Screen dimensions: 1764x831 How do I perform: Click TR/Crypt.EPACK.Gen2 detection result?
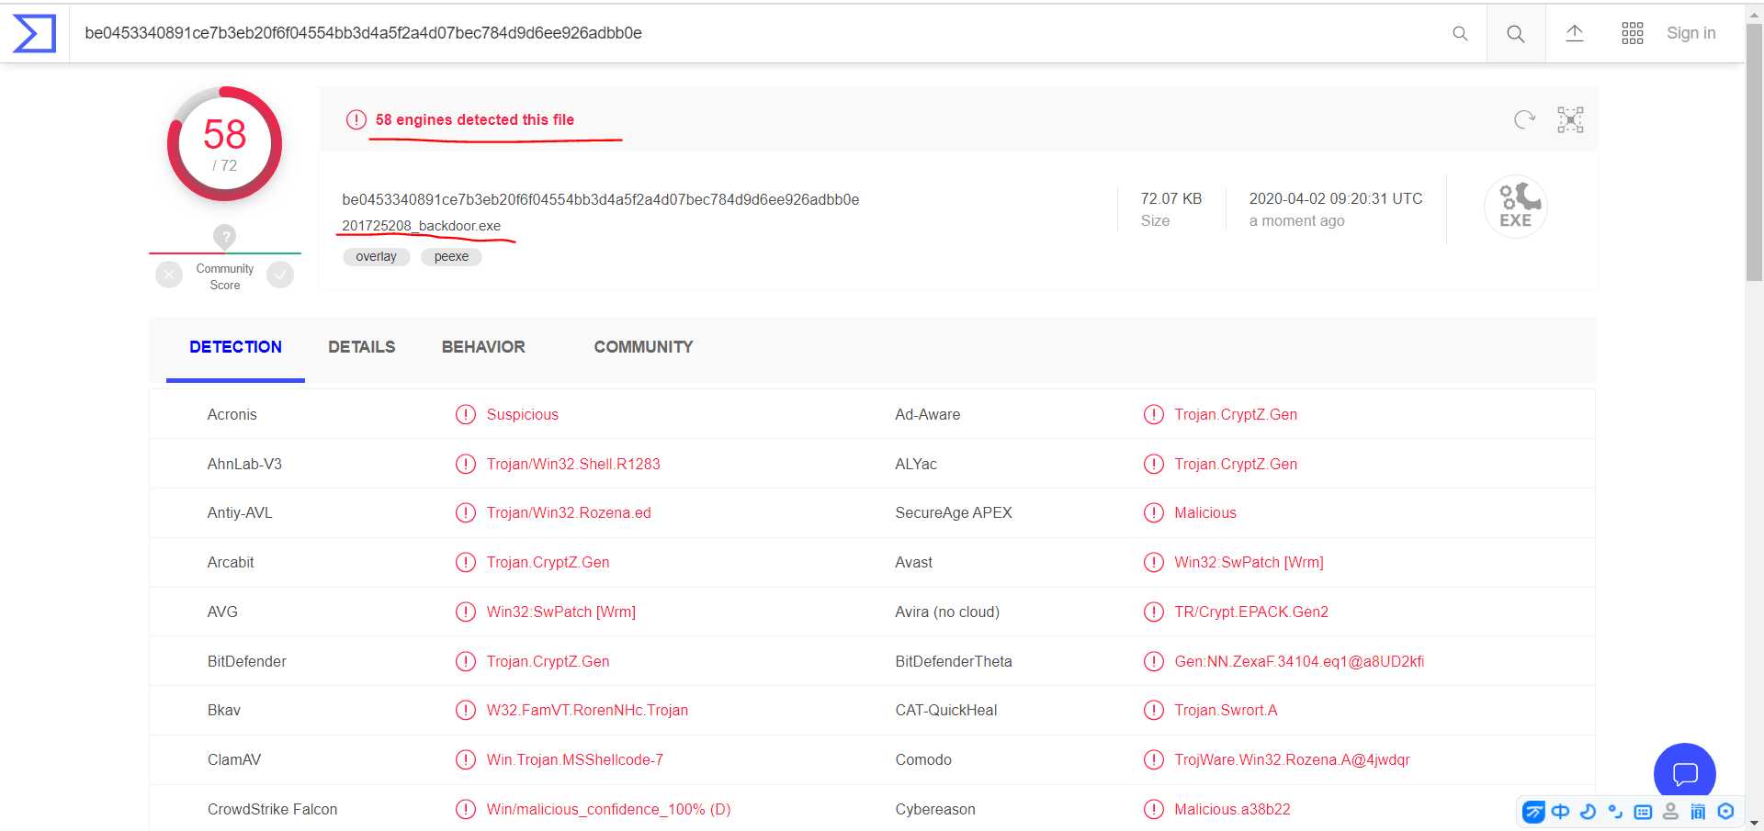(1251, 612)
